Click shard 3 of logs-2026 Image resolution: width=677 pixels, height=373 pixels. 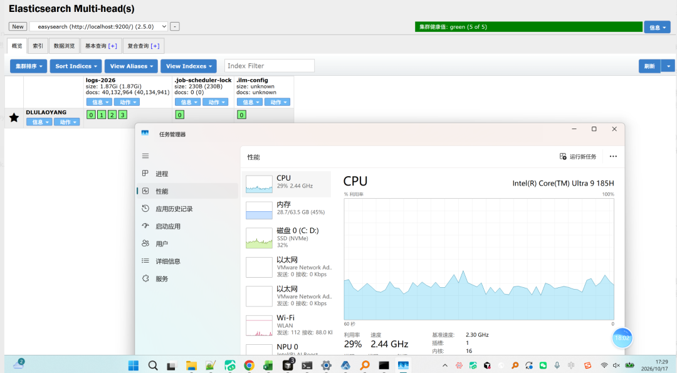point(123,115)
